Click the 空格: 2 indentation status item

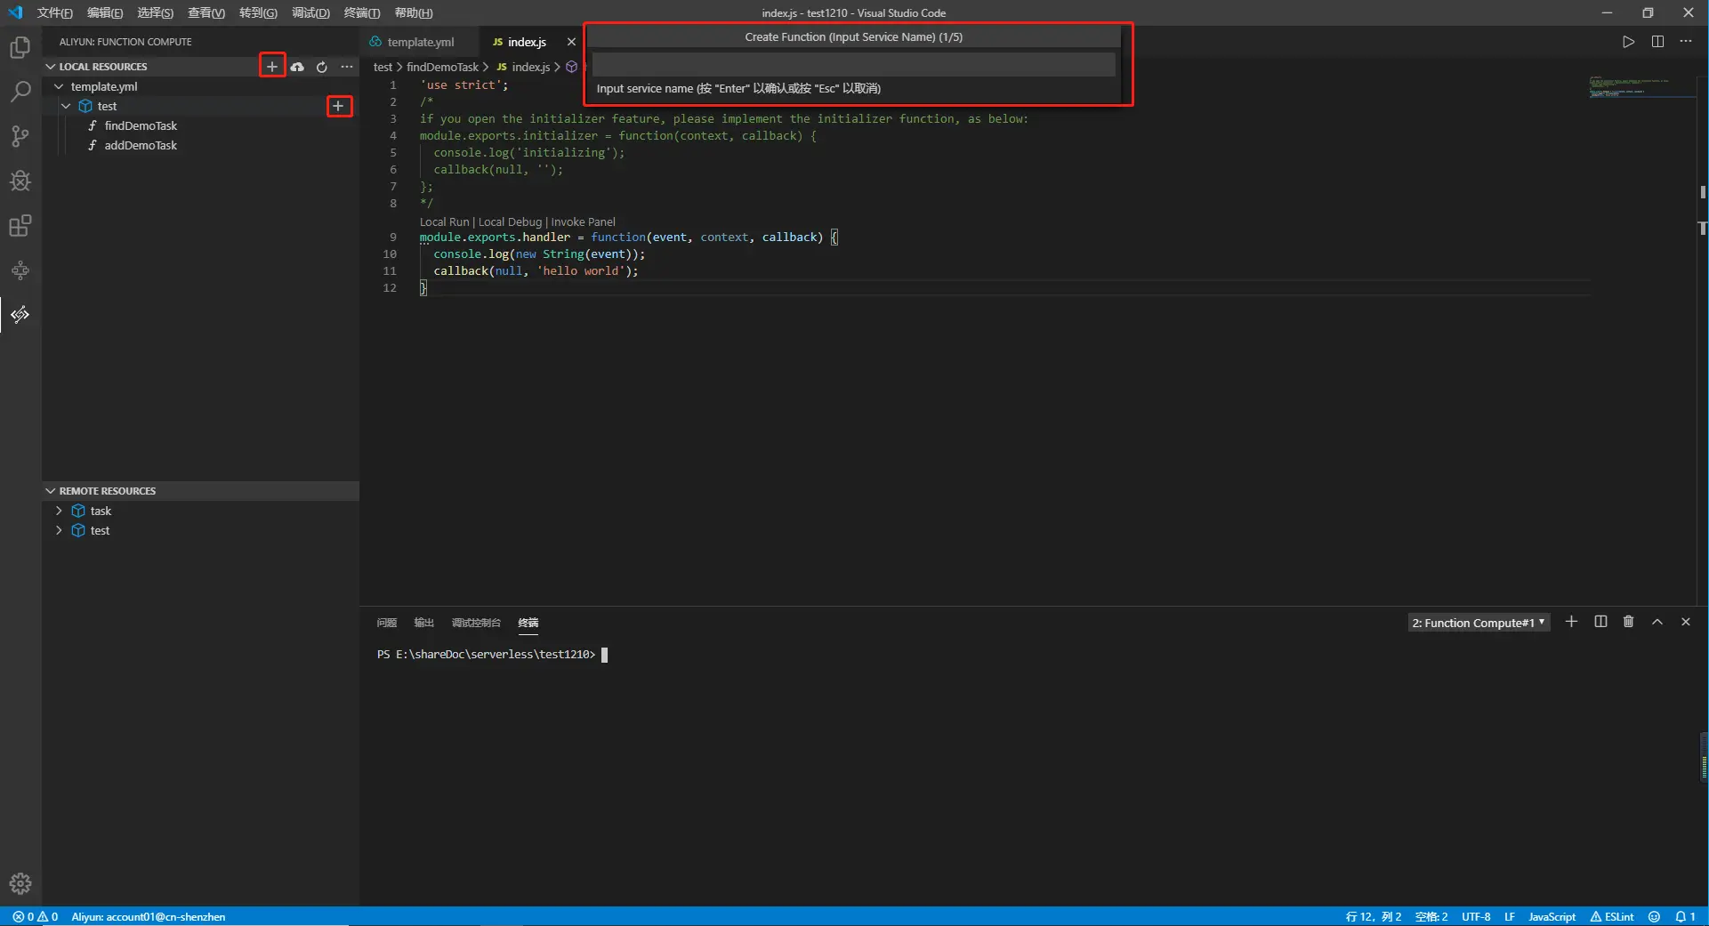1431,916
